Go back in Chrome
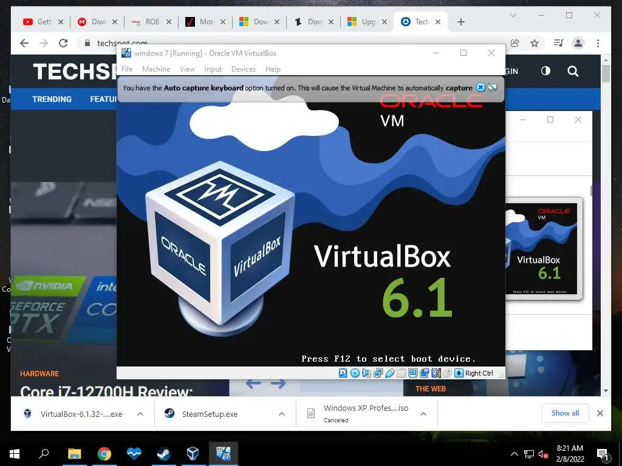This screenshot has width=622, height=466. (24, 43)
